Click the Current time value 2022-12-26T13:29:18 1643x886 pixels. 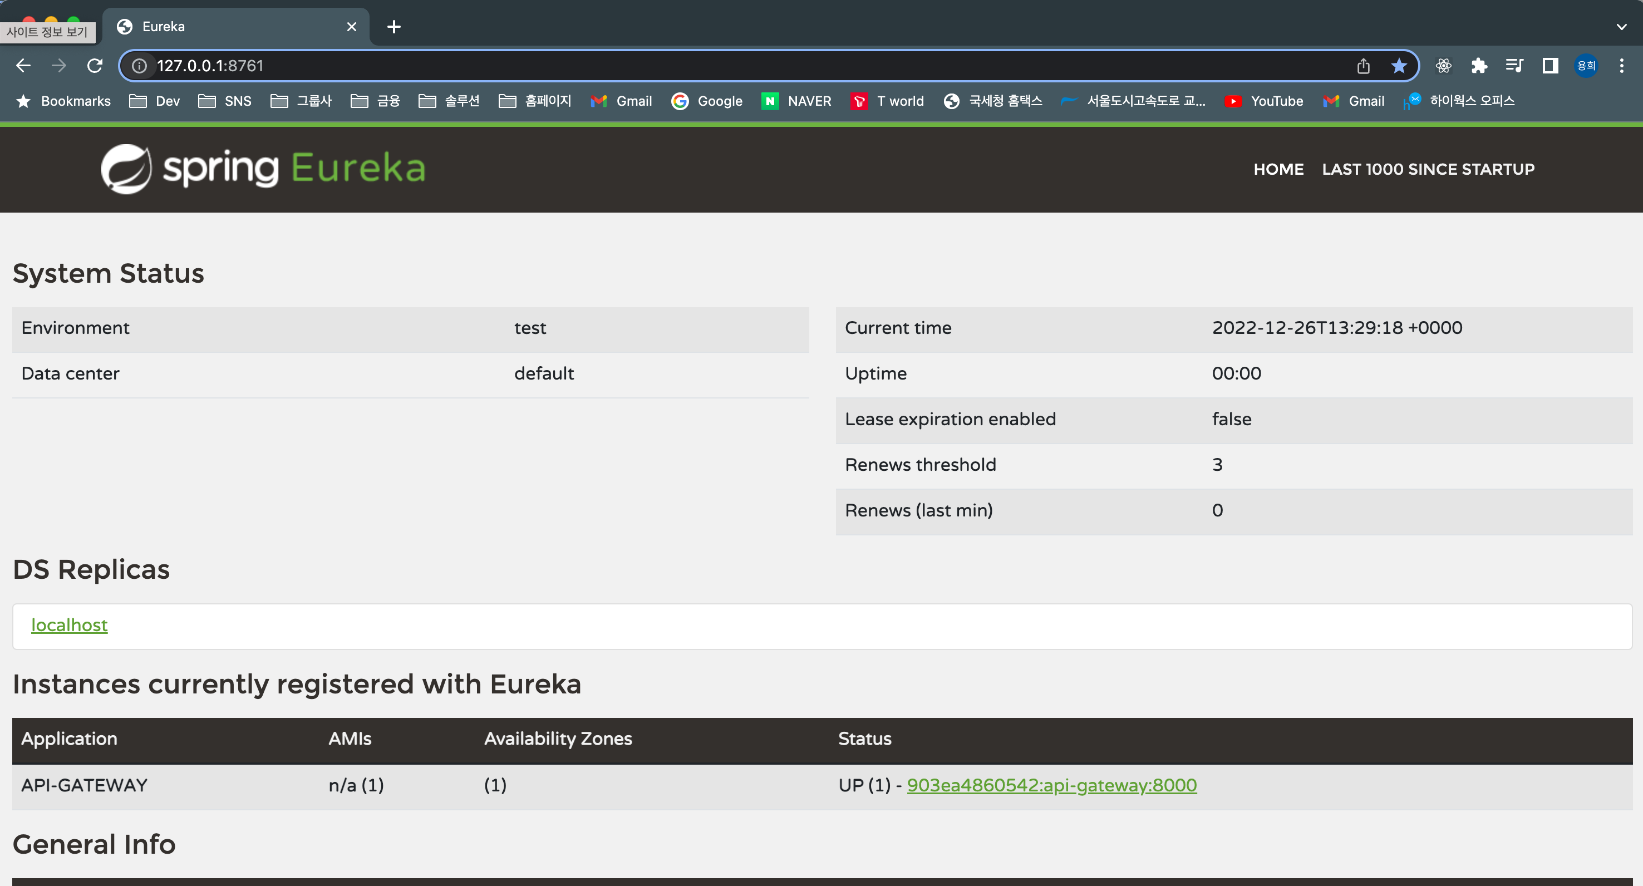[x=1337, y=328]
